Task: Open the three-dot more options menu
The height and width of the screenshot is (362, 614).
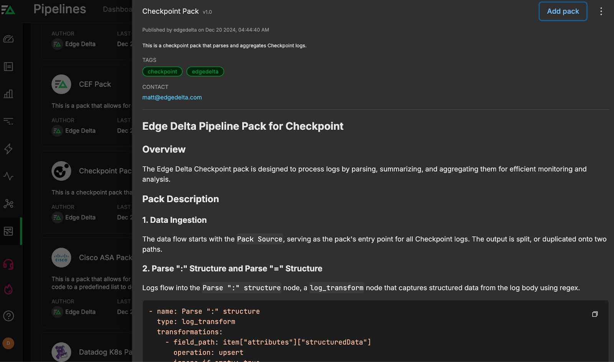Action: [601, 11]
